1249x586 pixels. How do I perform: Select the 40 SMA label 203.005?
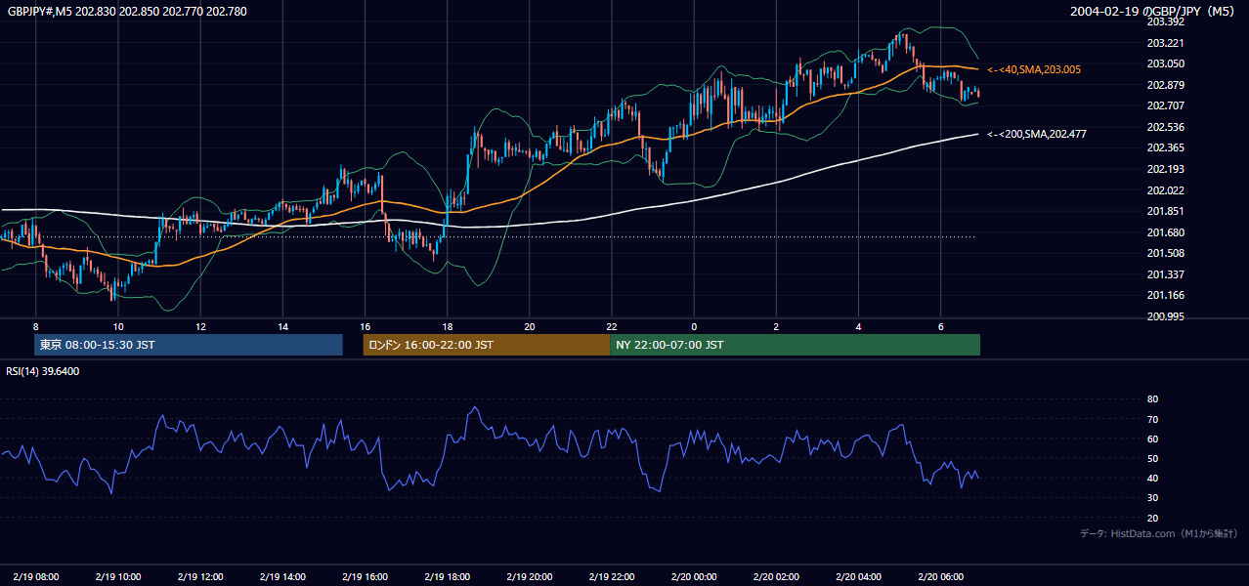coord(1034,69)
